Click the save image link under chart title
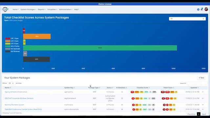The image size is (210, 118). pos(18,20)
